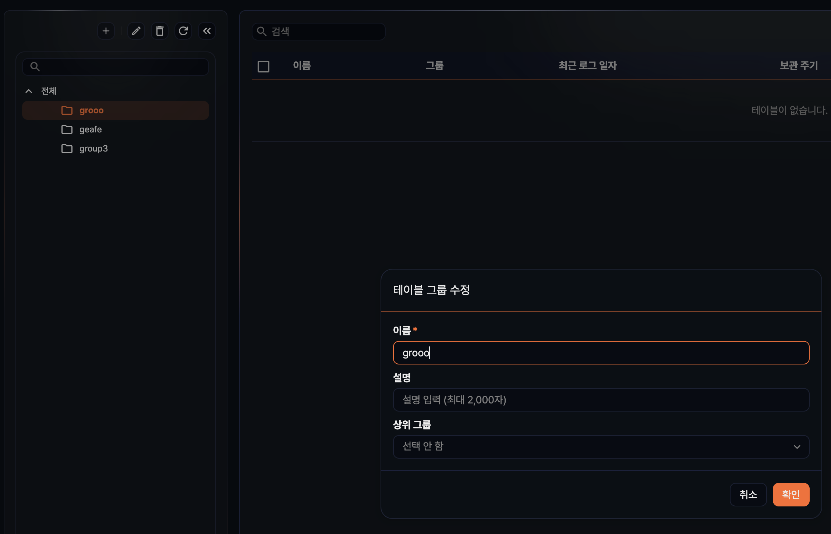The width and height of the screenshot is (831, 534).
Task: Select the geafe group
Action: click(91, 129)
